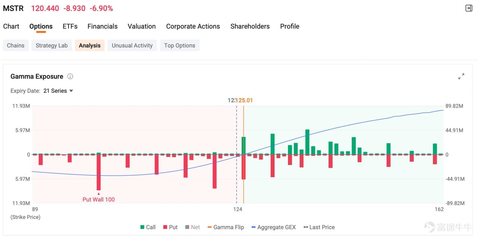Toggle Gamma Flip line in legend

[x=226, y=227]
